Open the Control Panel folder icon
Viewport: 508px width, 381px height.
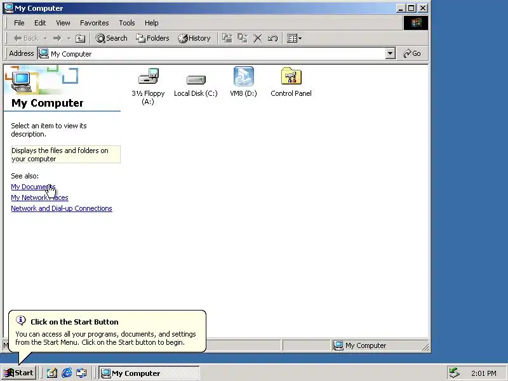click(x=291, y=76)
